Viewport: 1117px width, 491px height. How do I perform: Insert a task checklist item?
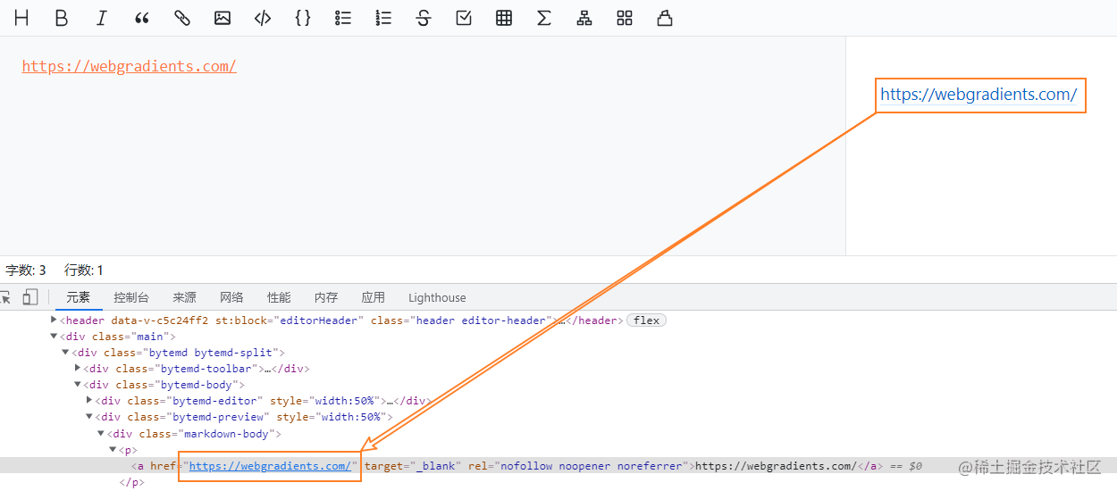click(464, 18)
